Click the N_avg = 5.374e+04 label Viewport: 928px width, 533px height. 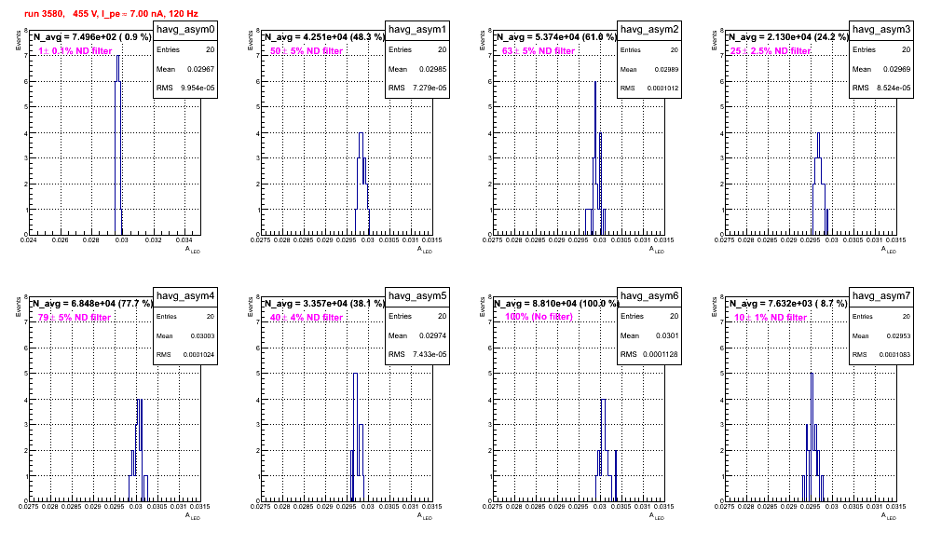coord(555,36)
